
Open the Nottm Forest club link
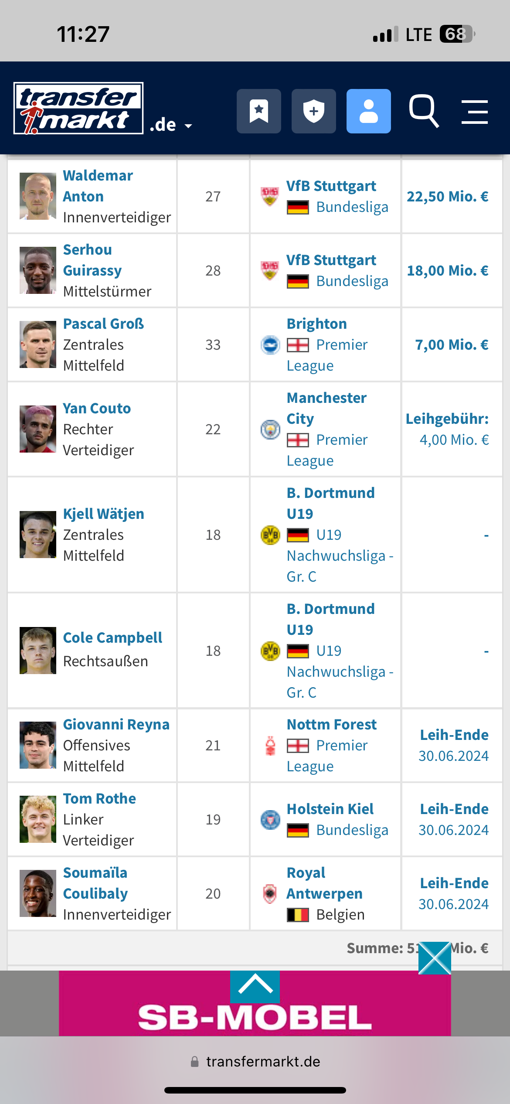tap(332, 724)
